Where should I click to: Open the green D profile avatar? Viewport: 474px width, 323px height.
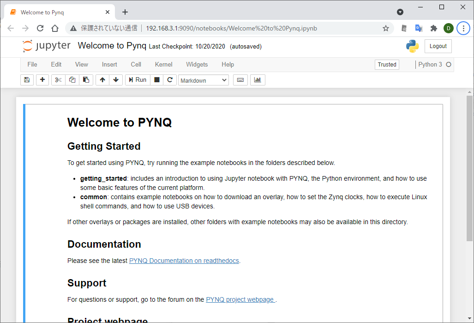tap(449, 29)
